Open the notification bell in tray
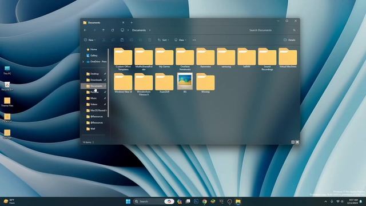 [361, 201]
